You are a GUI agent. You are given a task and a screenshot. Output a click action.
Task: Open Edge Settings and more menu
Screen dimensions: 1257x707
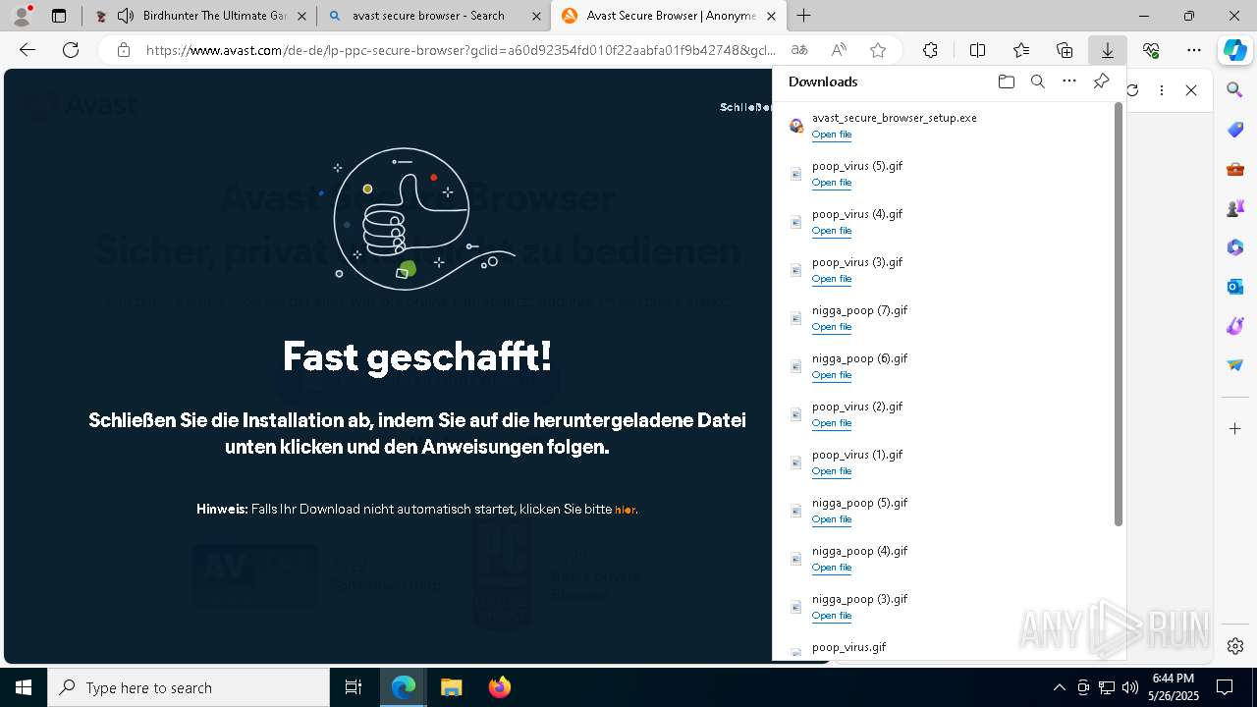(1194, 50)
